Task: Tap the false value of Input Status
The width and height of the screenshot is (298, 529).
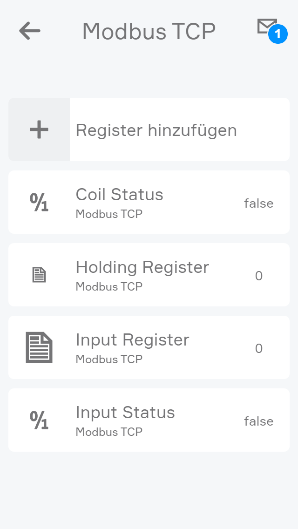Action: (258, 421)
